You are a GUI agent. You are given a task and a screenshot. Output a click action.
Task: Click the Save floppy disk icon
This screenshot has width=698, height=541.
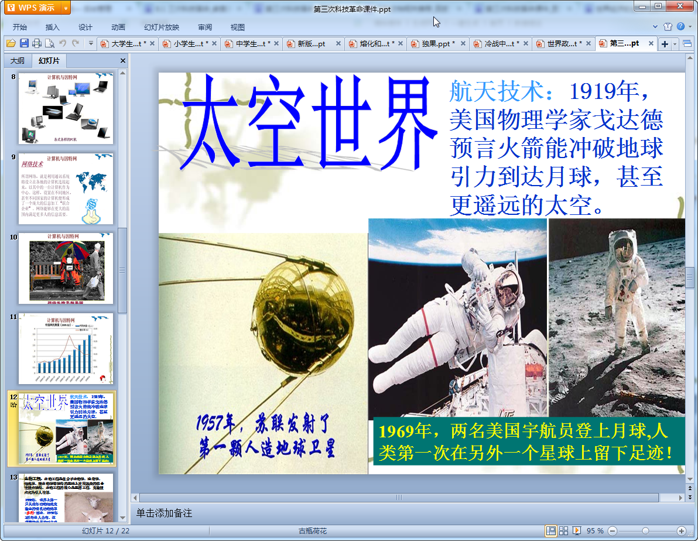coord(24,43)
